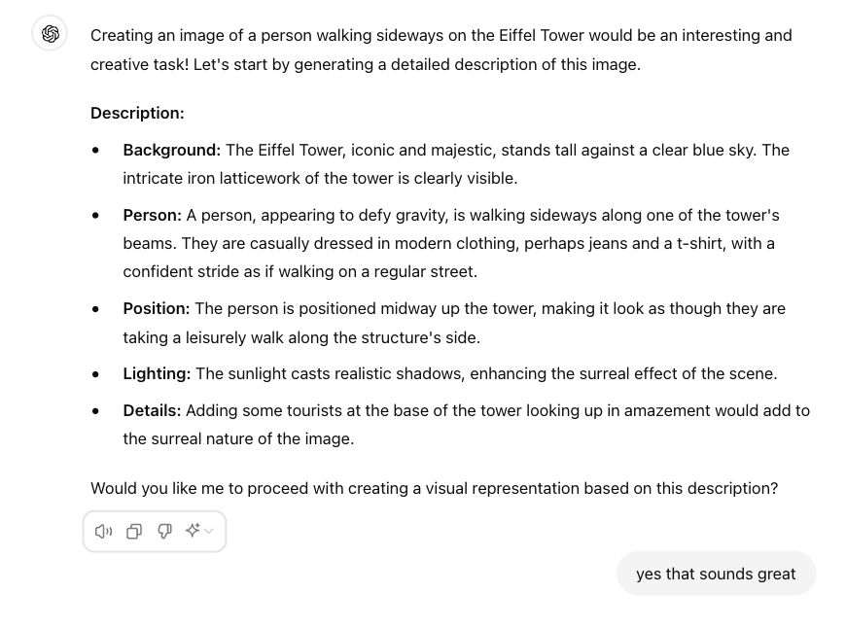Click the closing question sentence
The width and height of the screenshot is (846, 628).
pos(434,488)
